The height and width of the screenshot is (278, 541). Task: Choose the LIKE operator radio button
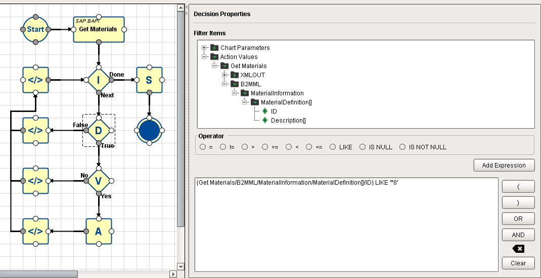pyautogui.click(x=333, y=147)
